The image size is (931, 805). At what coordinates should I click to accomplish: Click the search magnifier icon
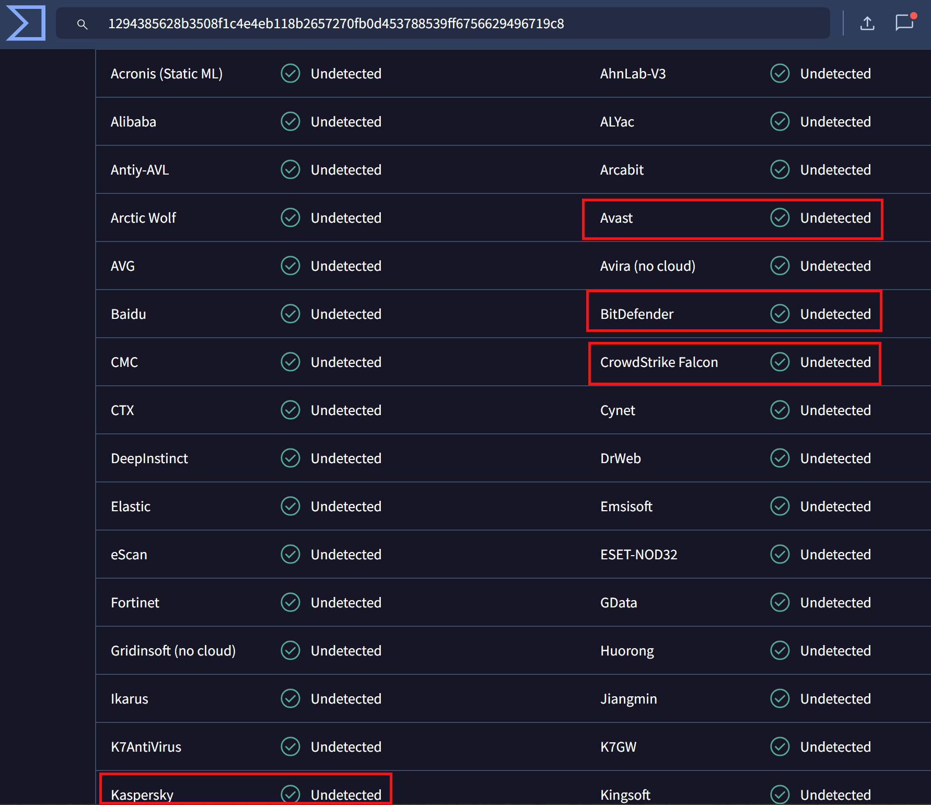point(82,24)
